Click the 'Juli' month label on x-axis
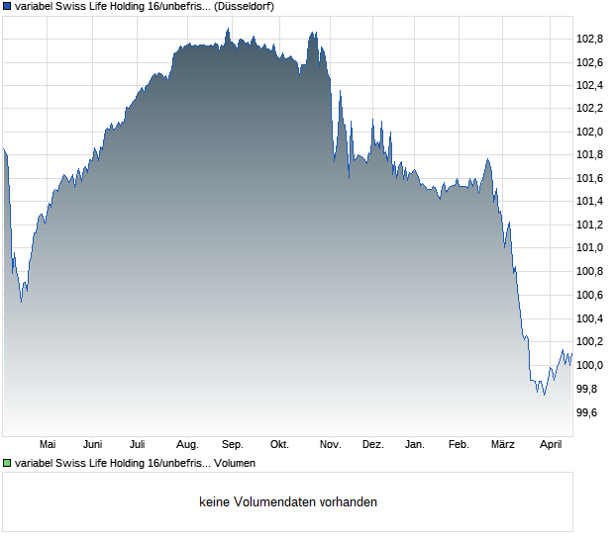The image size is (614, 540). (x=138, y=445)
